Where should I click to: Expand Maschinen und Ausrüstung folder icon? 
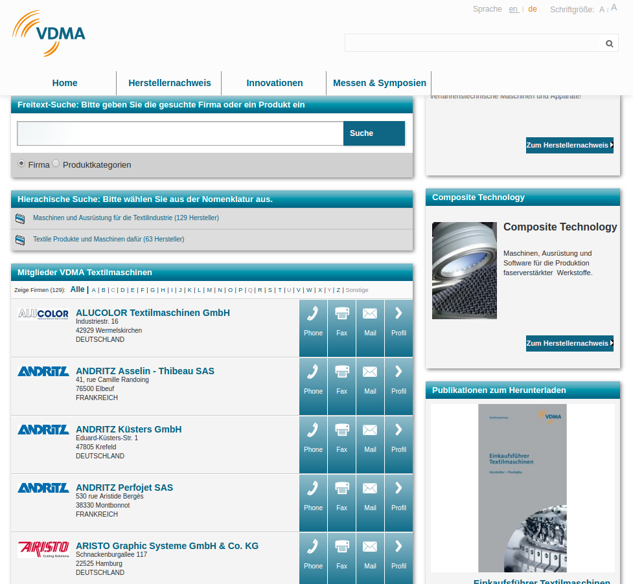click(x=20, y=219)
